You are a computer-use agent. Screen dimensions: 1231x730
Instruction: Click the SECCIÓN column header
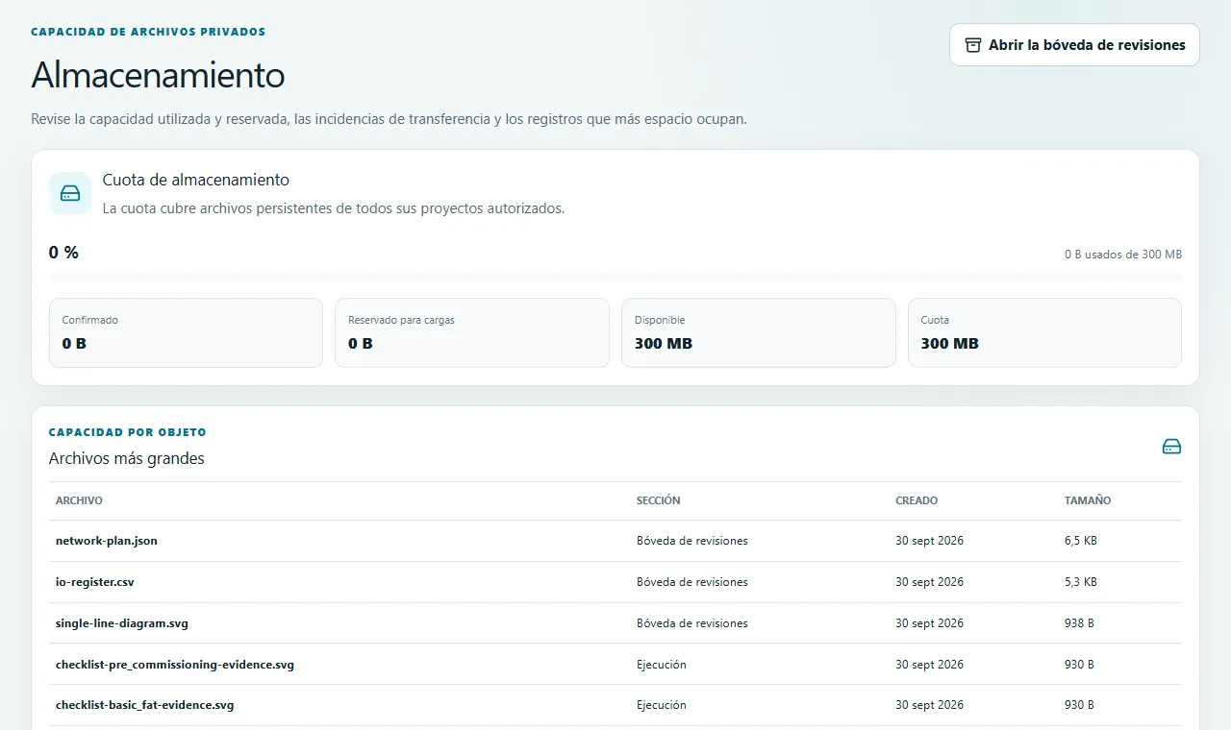(659, 500)
